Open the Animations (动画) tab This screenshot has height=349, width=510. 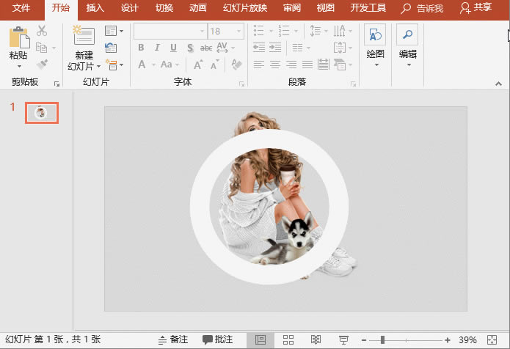[197, 9]
